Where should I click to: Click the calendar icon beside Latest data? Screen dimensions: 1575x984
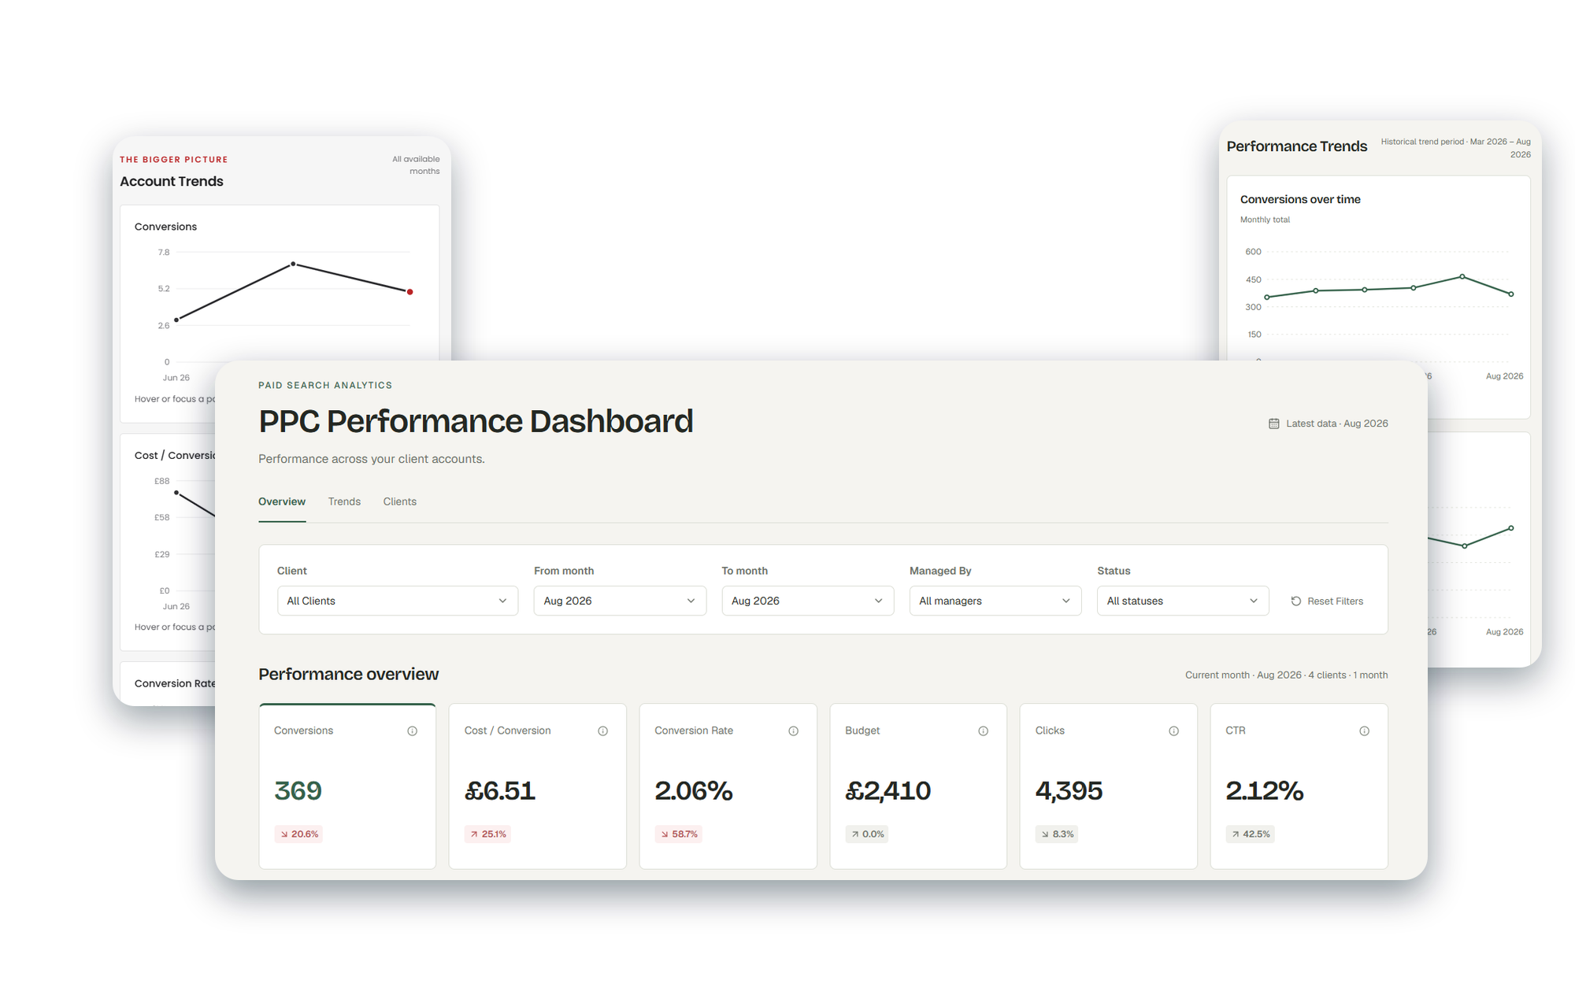(x=1273, y=424)
